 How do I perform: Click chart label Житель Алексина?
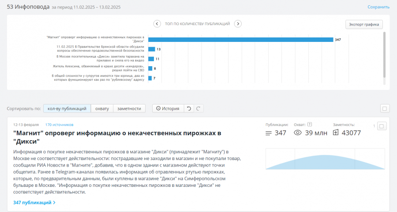point(98,68)
